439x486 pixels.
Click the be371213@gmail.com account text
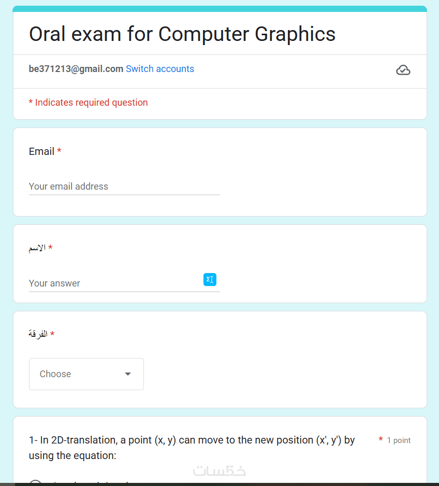76,69
